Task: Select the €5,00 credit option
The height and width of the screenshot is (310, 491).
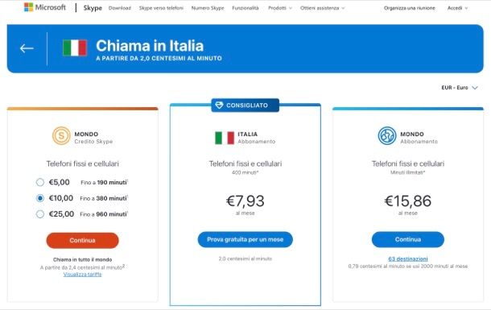Action: point(40,182)
